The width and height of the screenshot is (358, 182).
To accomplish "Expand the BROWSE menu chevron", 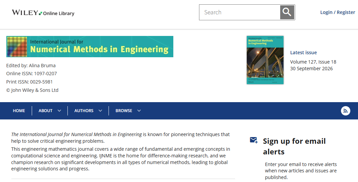I will 139,111.
